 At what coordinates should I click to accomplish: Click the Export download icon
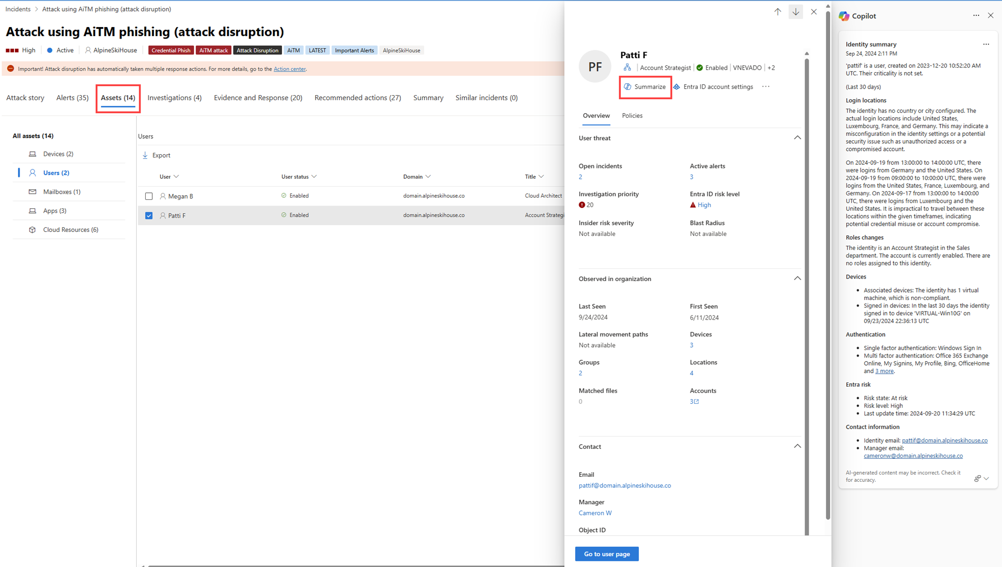(x=145, y=155)
